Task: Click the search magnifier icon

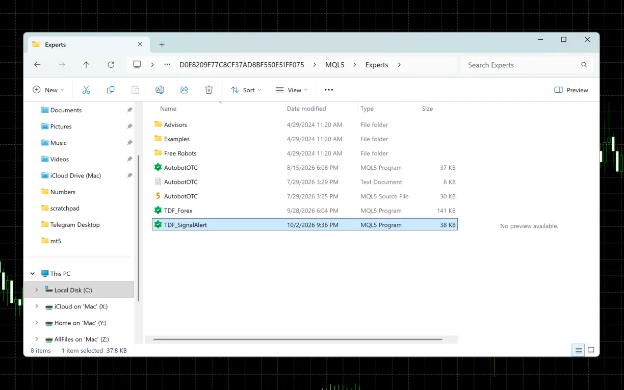Action: pyautogui.click(x=584, y=65)
